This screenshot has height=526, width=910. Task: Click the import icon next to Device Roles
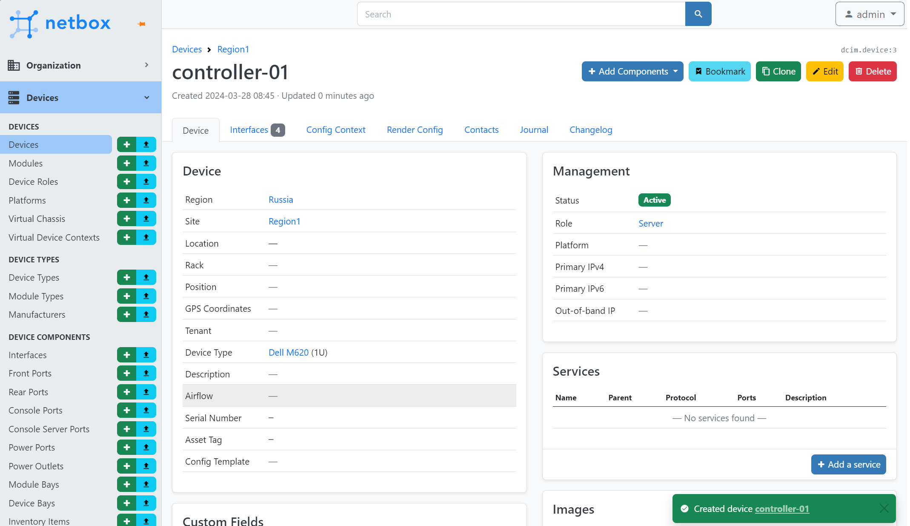tap(146, 182)
